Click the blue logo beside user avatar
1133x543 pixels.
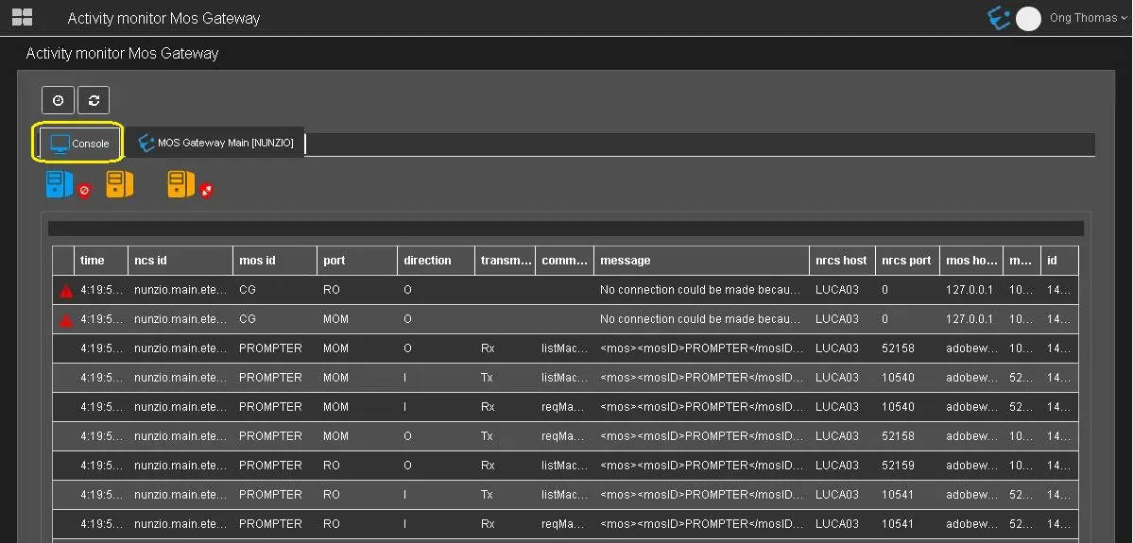998,18
